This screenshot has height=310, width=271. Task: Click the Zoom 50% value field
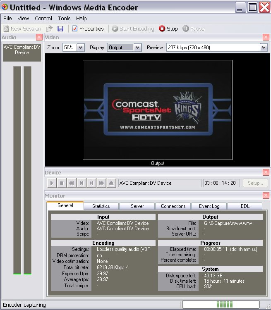point(70,48)
